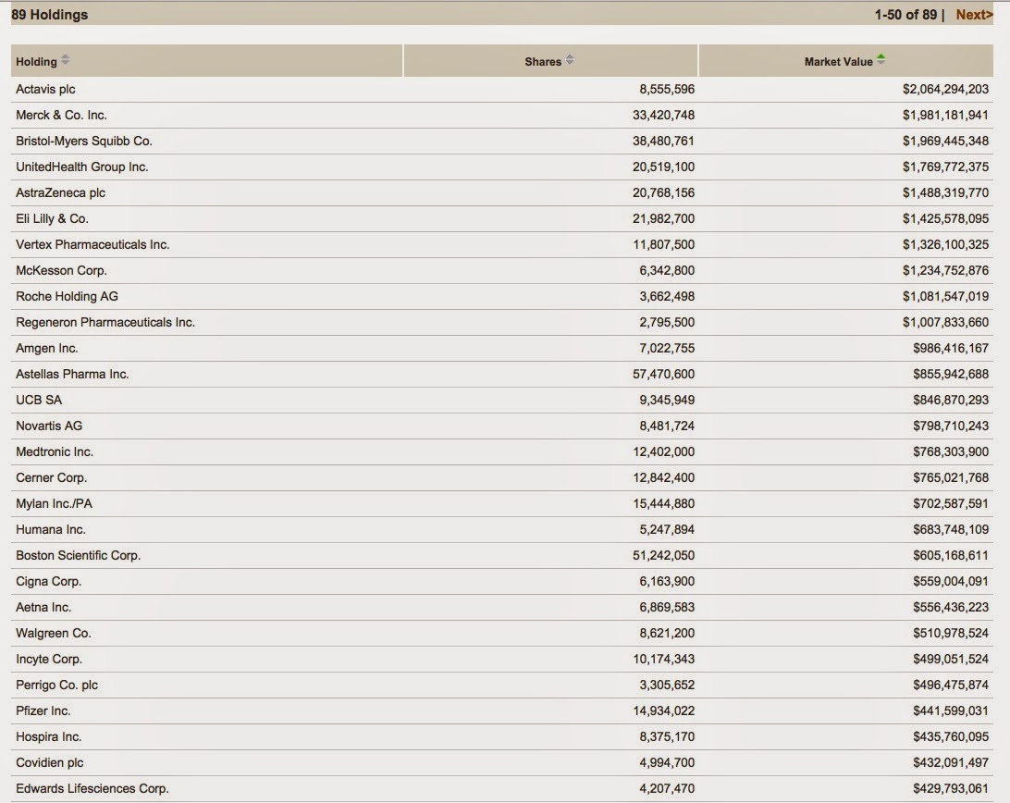
Task: Select Cerner Corp. holding name
Action: [52, 477]
